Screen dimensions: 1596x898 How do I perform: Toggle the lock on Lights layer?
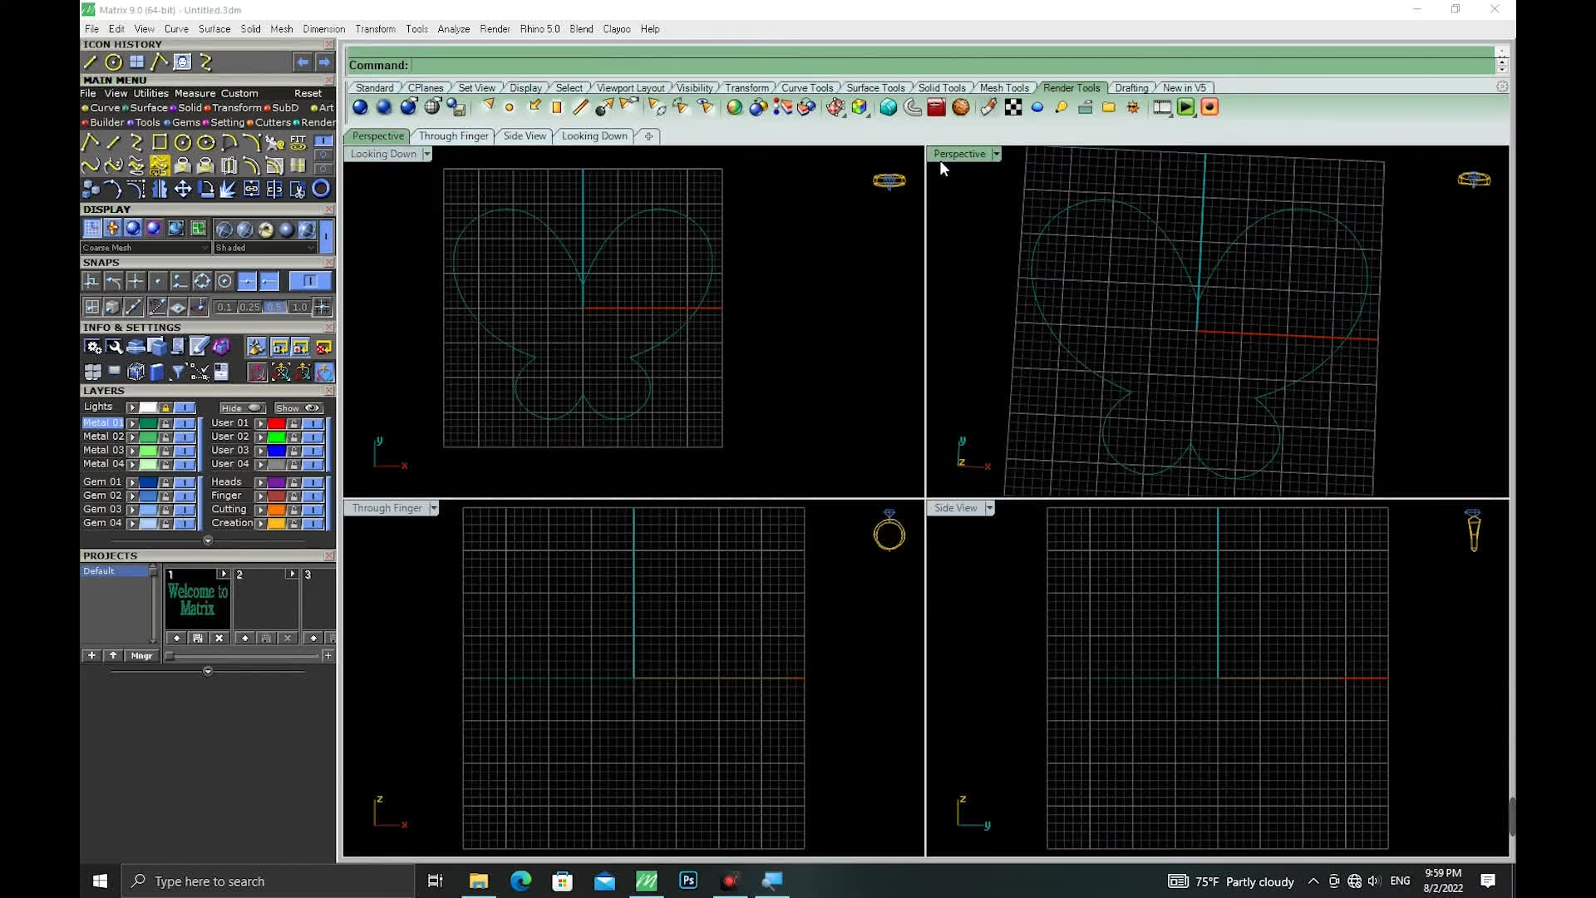165,407
